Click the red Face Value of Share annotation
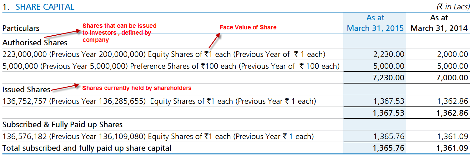Screen dimensions: 473x156 pos(248,28)
